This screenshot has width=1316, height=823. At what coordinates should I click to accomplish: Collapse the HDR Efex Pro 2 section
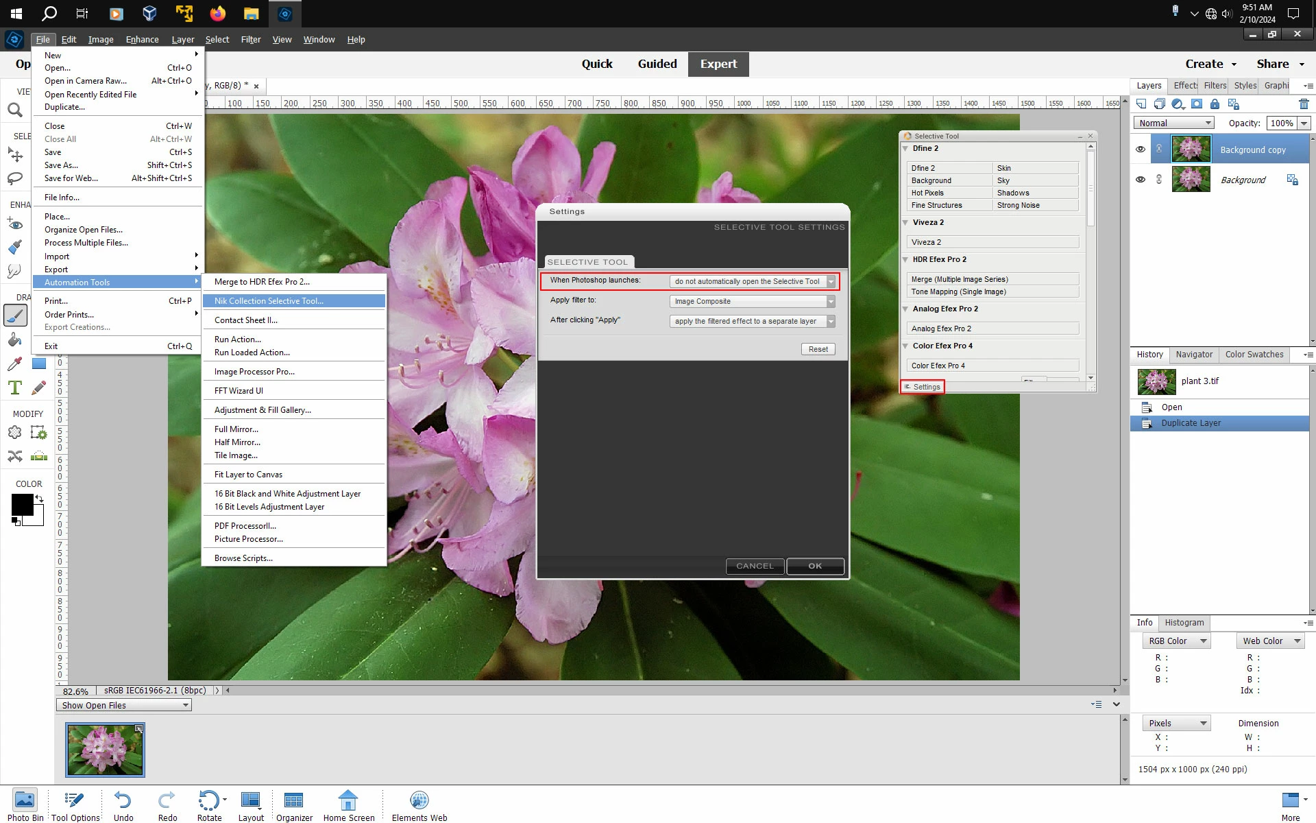[x=905, y=259]
